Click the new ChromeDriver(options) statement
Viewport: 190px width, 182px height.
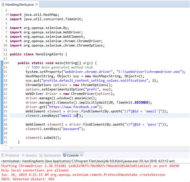(x=70, y=94)
